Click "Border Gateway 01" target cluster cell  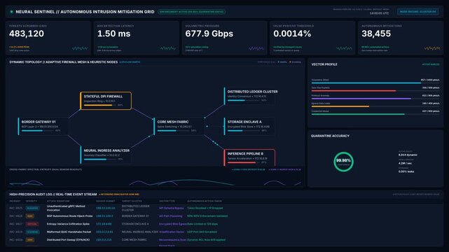pos(135,216)
